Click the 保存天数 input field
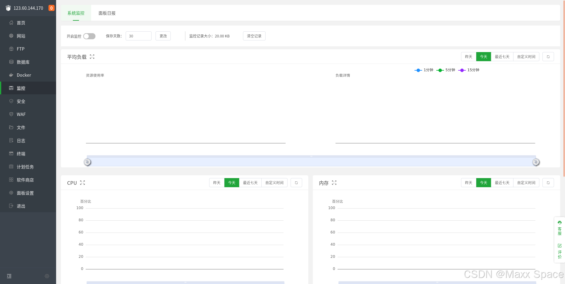Image resolution: width=565 pixels, height=284 pixels. click(x=138, y=36)
